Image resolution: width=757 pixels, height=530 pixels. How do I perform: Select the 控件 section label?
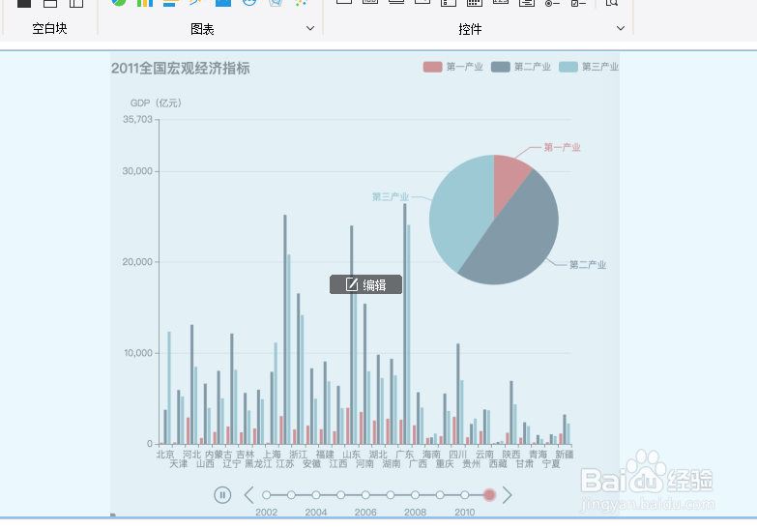click(x=470, y=29)
